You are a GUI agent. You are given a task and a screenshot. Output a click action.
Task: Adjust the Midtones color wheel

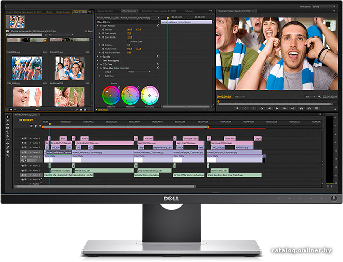pos(130,95)
